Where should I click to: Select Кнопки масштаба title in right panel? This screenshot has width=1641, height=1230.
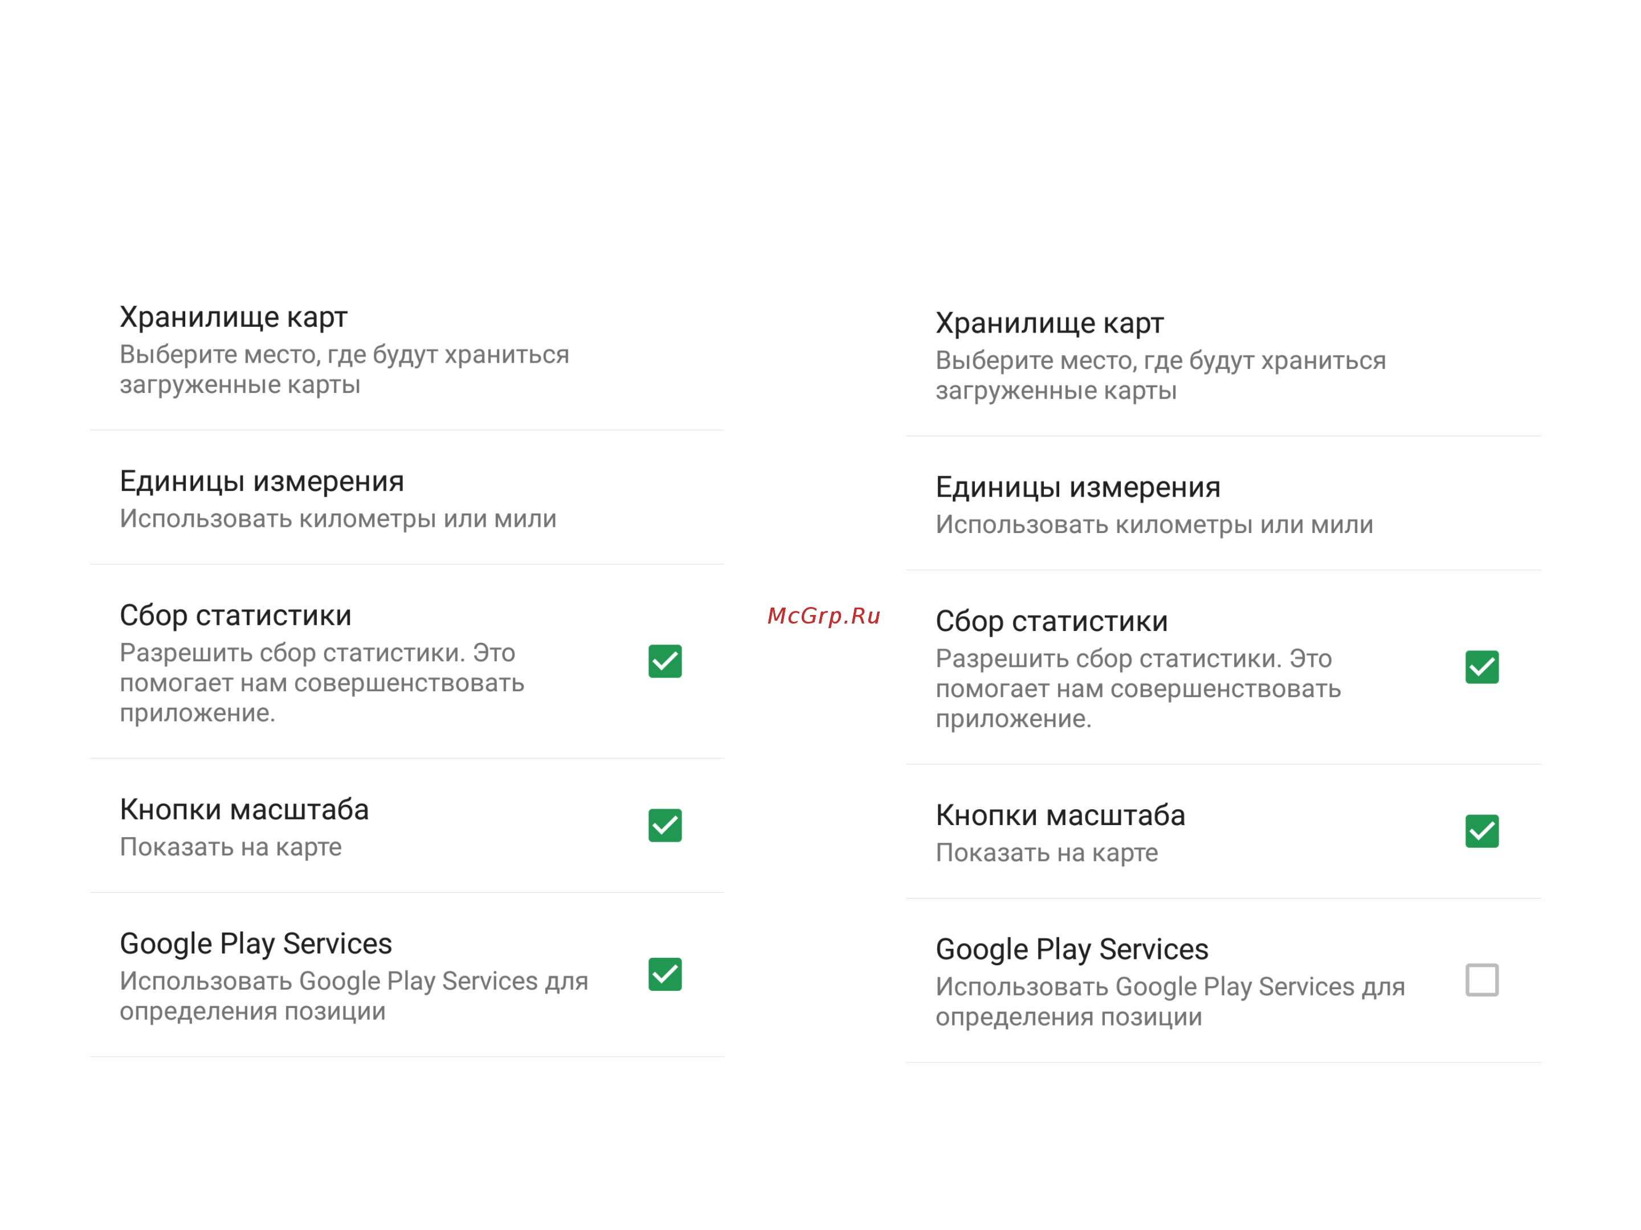tap(1060, 815)
